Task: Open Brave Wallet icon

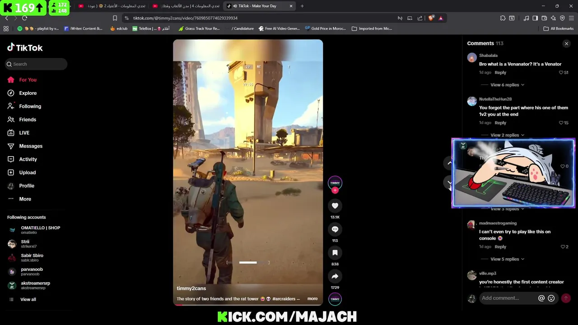Action: [x=544, y=18]
